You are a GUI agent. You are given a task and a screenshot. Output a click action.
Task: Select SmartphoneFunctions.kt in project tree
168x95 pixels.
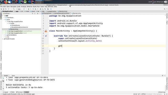[x=20, y=27]
